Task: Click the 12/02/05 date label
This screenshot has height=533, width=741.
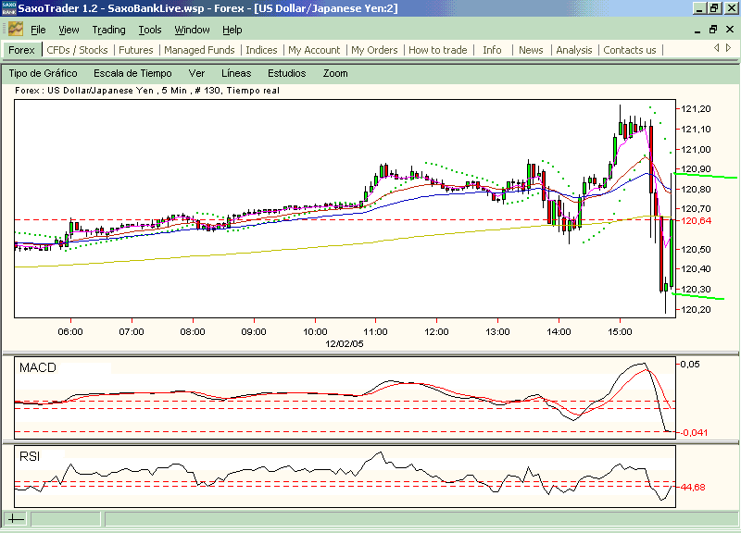Action: [345, 343]
